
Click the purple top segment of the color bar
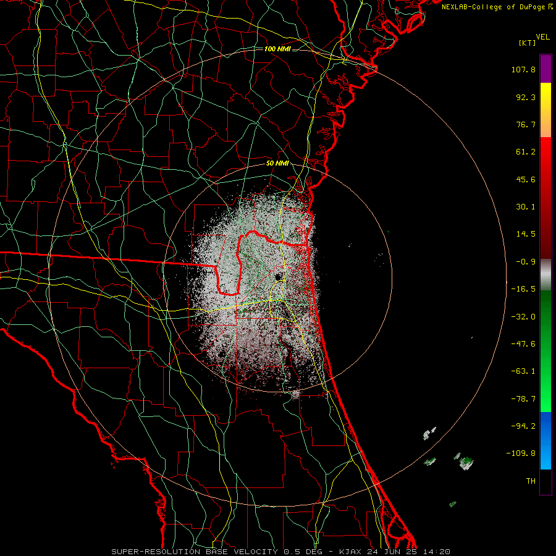pos(545,69)
